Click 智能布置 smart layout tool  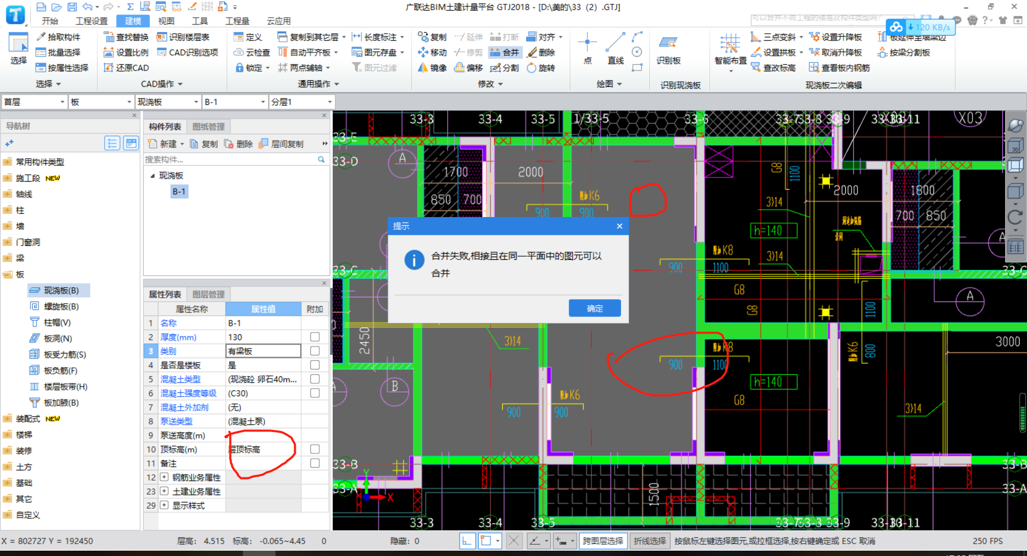(730, 51)
